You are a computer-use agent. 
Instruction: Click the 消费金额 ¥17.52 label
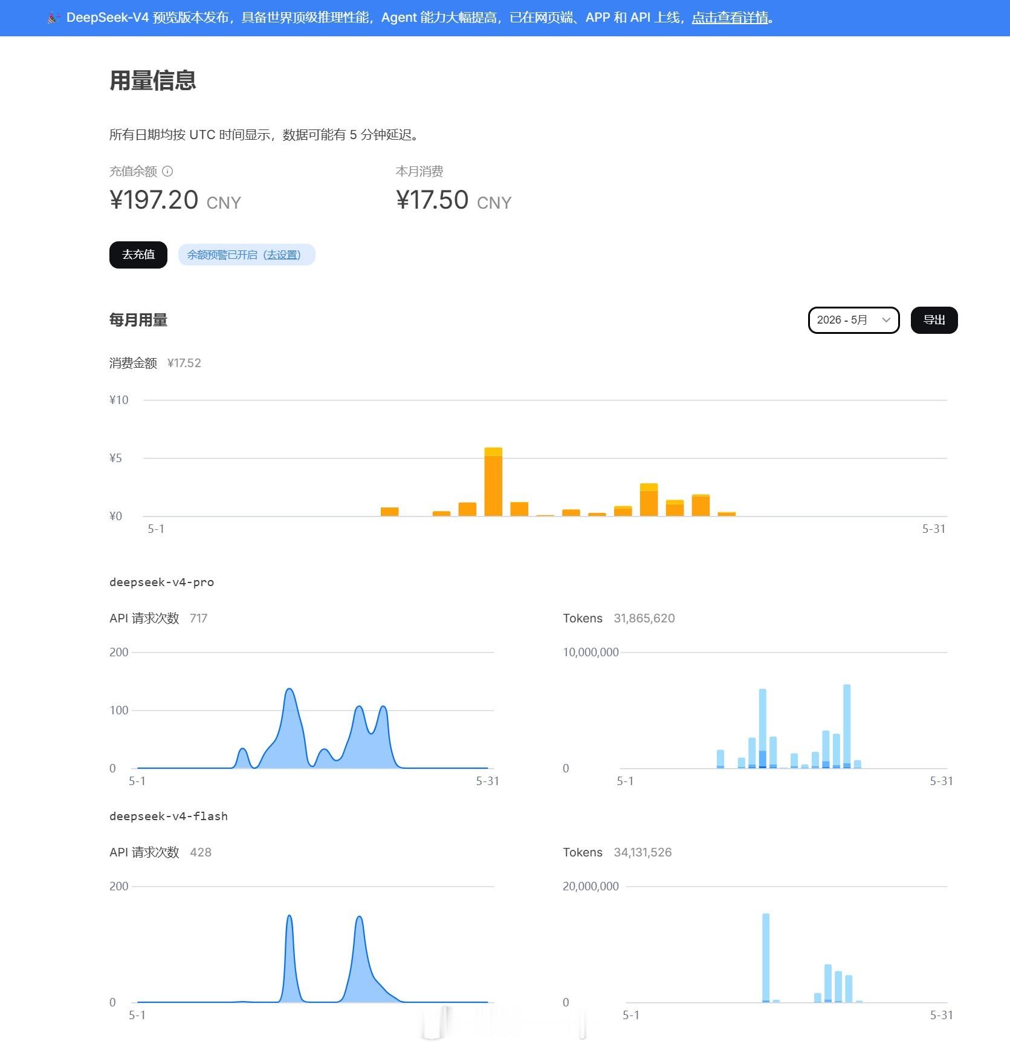[x=155, y=363]
